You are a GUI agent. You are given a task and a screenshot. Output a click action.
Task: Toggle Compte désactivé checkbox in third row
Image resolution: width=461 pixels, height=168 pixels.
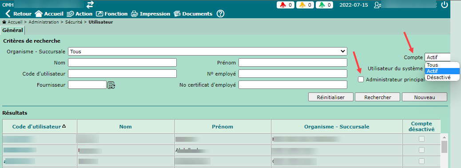coord(421,161)
